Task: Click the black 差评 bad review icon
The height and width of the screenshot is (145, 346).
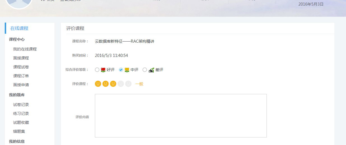Action: 151,70
